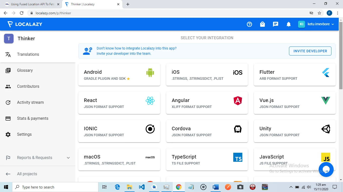This screenshot has width=343, height=192.
Task: Choose the Vue.js card title text
Action: 266,100
